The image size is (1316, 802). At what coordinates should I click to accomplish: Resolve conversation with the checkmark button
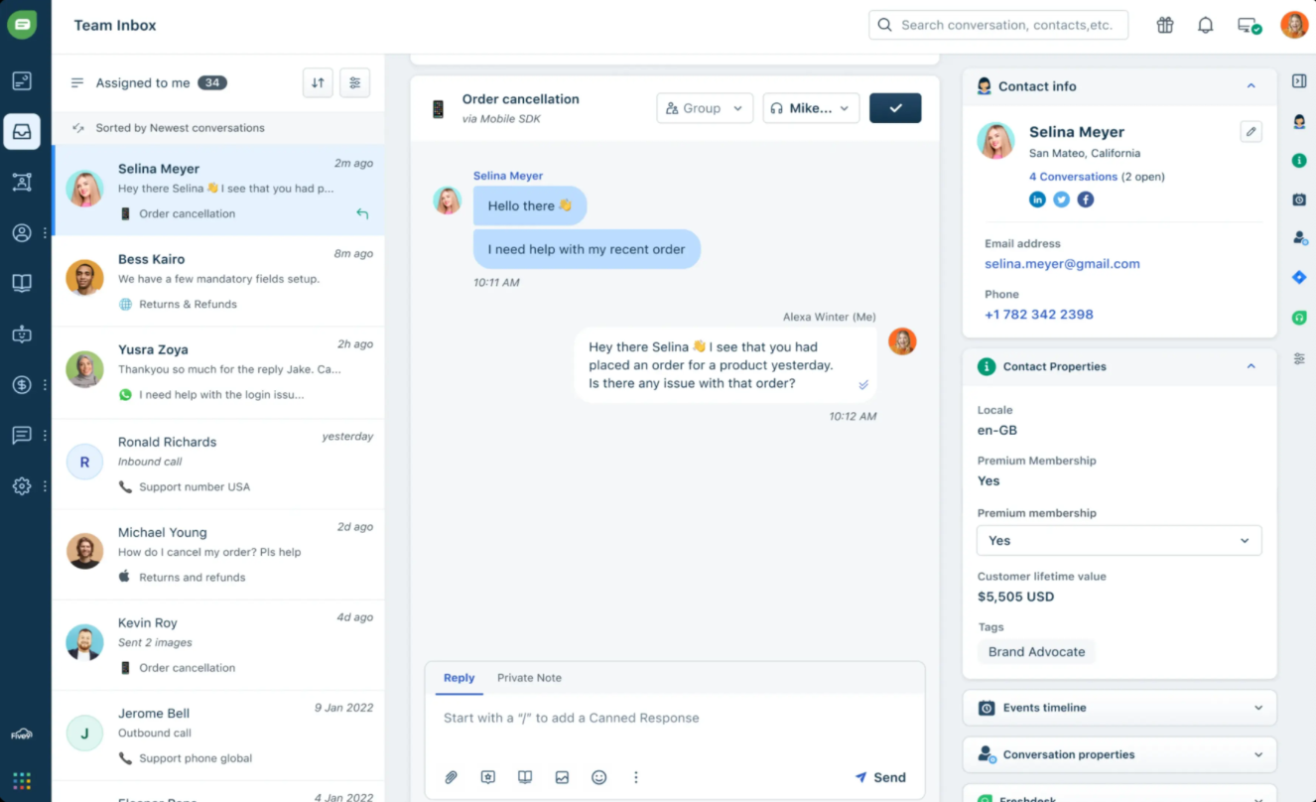coord(895,108)
